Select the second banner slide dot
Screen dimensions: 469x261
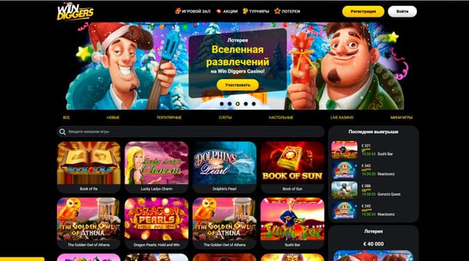[229, 104]
